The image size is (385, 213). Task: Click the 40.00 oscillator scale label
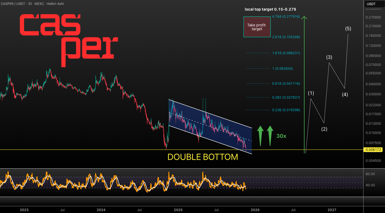tap(370, 185)
